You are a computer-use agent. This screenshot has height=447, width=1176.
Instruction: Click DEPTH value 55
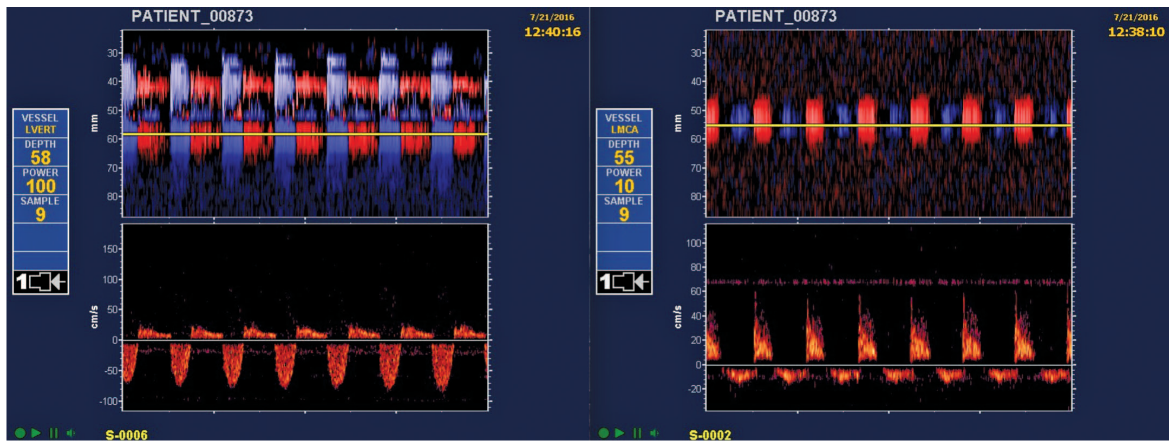coord(624,158)
